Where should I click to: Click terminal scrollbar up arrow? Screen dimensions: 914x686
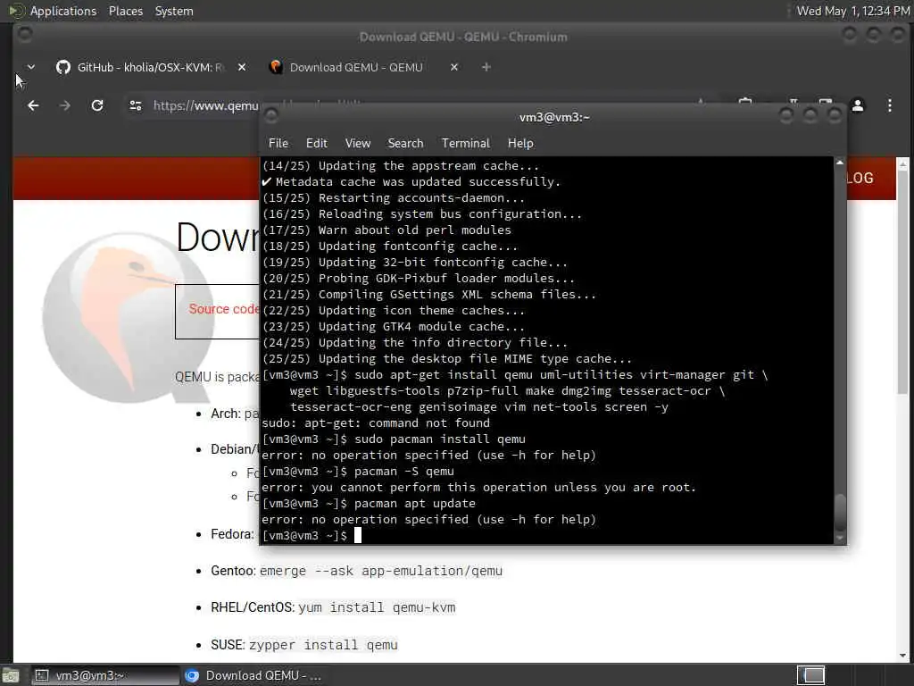(839, 163)
